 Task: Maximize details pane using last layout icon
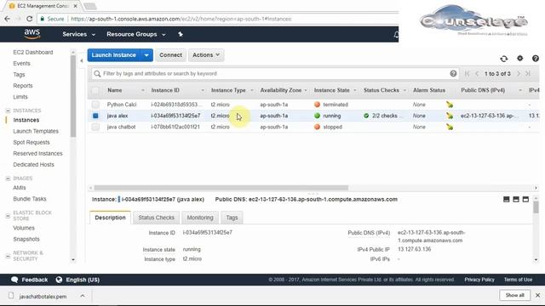coord(525,199)
